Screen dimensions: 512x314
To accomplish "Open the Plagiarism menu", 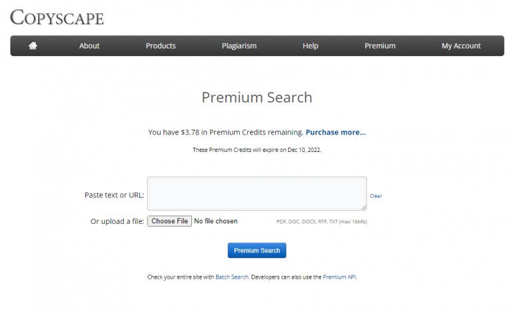I will pos(239,46).
